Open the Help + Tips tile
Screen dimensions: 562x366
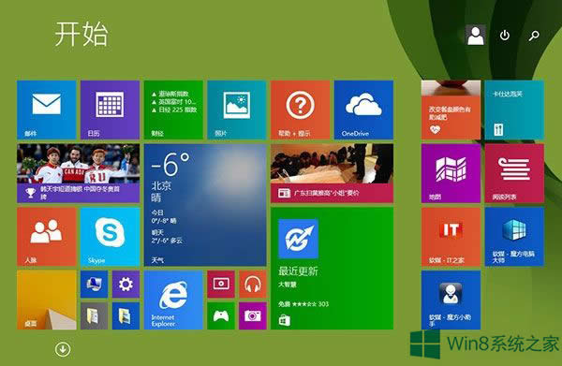(x=301, y=110)
